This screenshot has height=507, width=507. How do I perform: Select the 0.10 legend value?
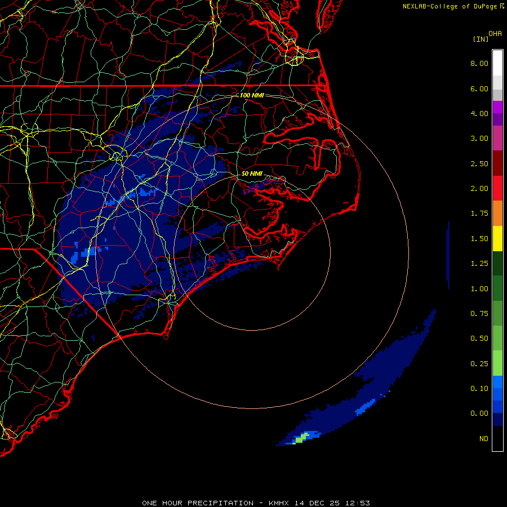(479, 389)
